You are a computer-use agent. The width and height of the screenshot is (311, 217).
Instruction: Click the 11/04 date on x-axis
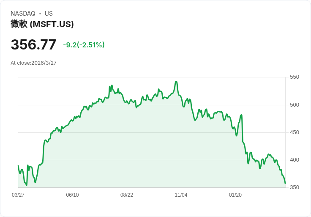pos(181,195)
